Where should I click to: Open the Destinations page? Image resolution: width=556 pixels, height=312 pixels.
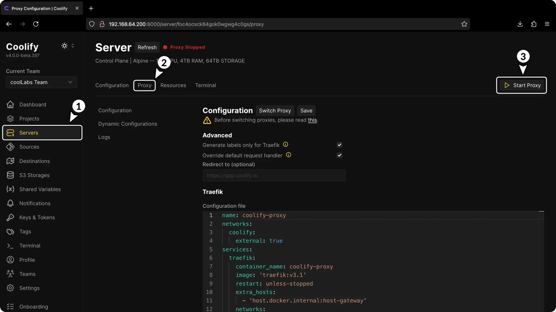[x=34, y=161]
